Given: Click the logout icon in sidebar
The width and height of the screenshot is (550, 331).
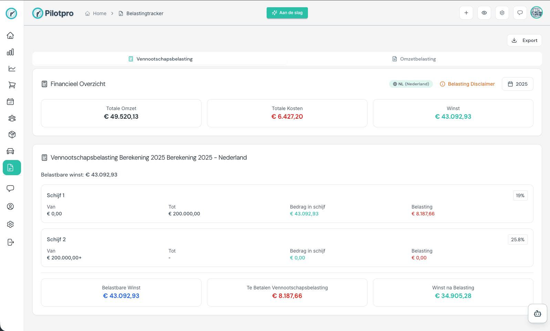Looking at the screenshot, I should (10, 242).
